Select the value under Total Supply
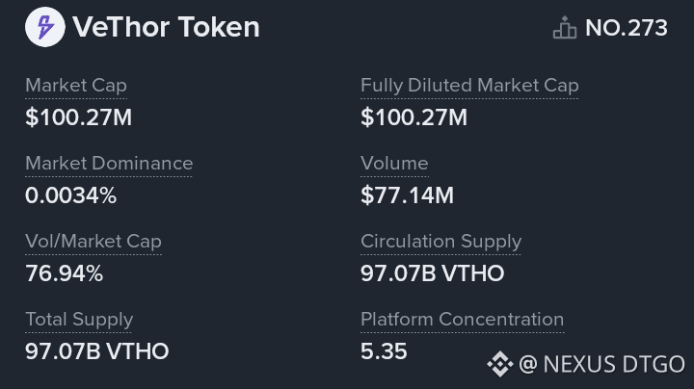This screenshot has height=389, width=694. 96,351
